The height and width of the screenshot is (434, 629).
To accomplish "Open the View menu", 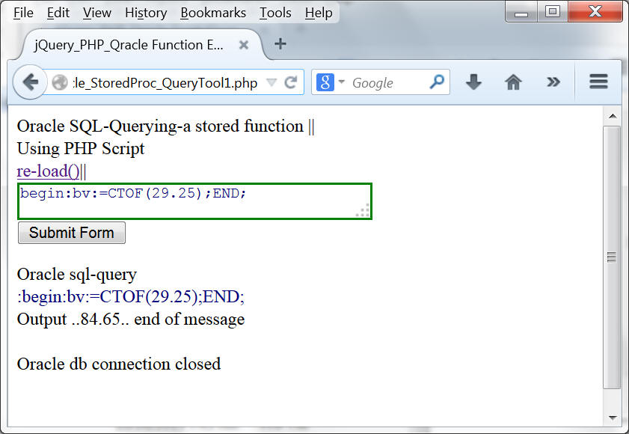I will coord(97,13).
